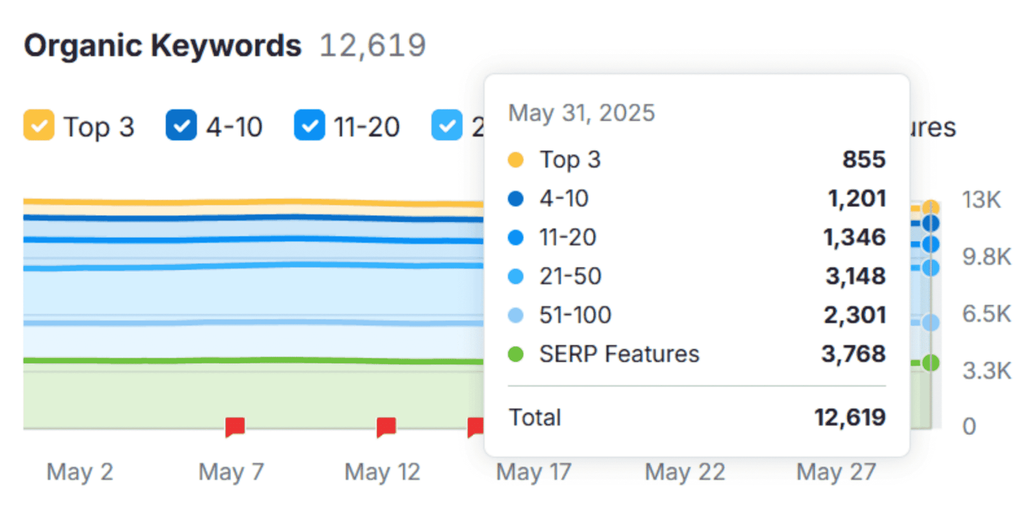1034x524 pixels.
Task: Toggle the 4-10 positions checkbox
Action: click(181, 125)
